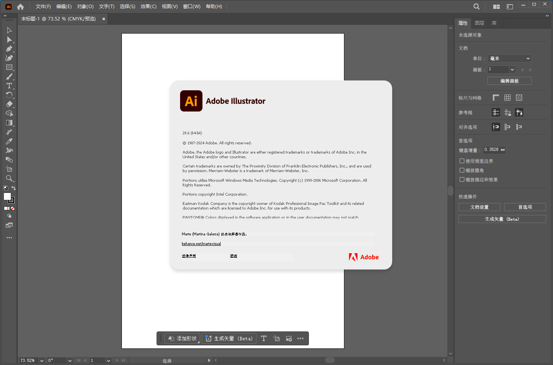
Task: Open the 对象(O) menu
Action: 85,7
